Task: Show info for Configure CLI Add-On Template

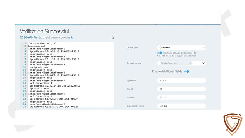Action: click(x=195, y=53)
